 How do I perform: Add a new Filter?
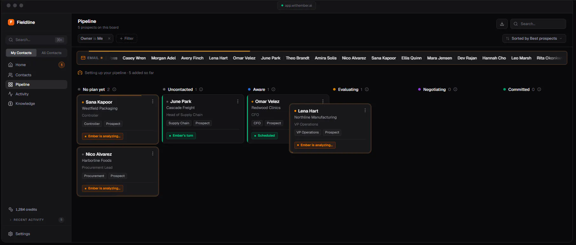126,38
